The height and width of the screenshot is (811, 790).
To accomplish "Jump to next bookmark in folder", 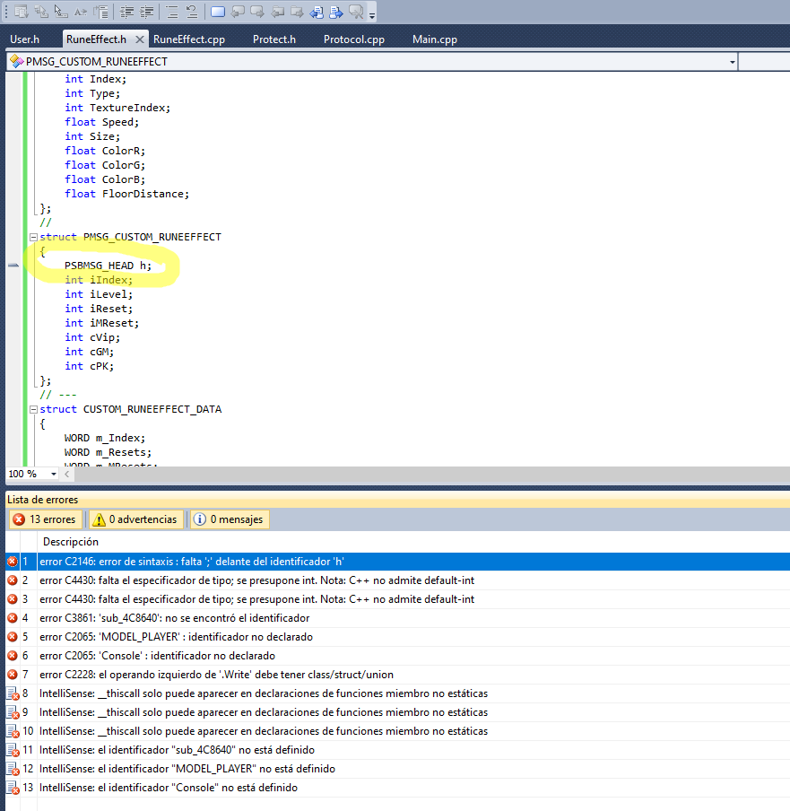I will (x=297, y=12).
